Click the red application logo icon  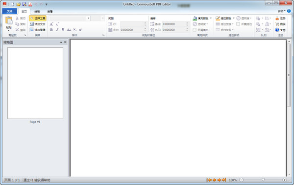point(4,4)
